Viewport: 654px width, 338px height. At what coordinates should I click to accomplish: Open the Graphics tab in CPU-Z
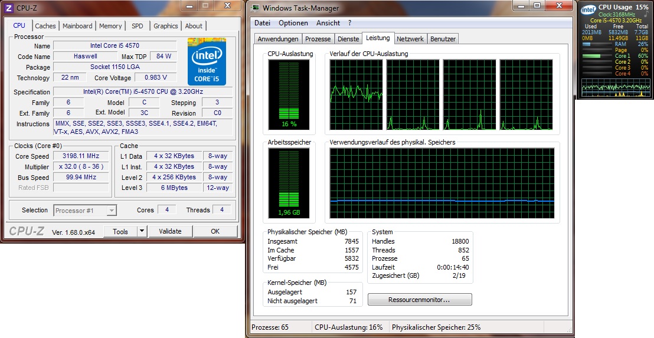(x=166, y=26)
